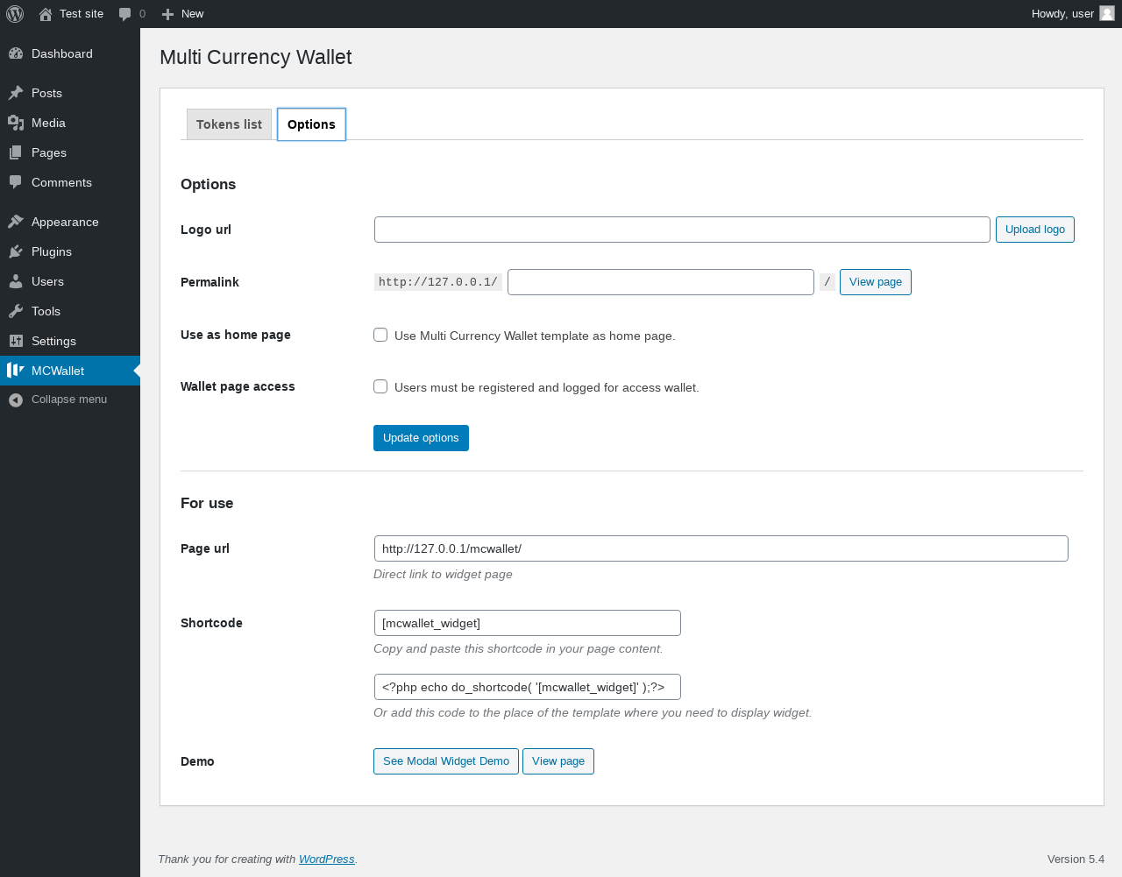Click the Upload logo button
1122x877 pixels.
1034,230
